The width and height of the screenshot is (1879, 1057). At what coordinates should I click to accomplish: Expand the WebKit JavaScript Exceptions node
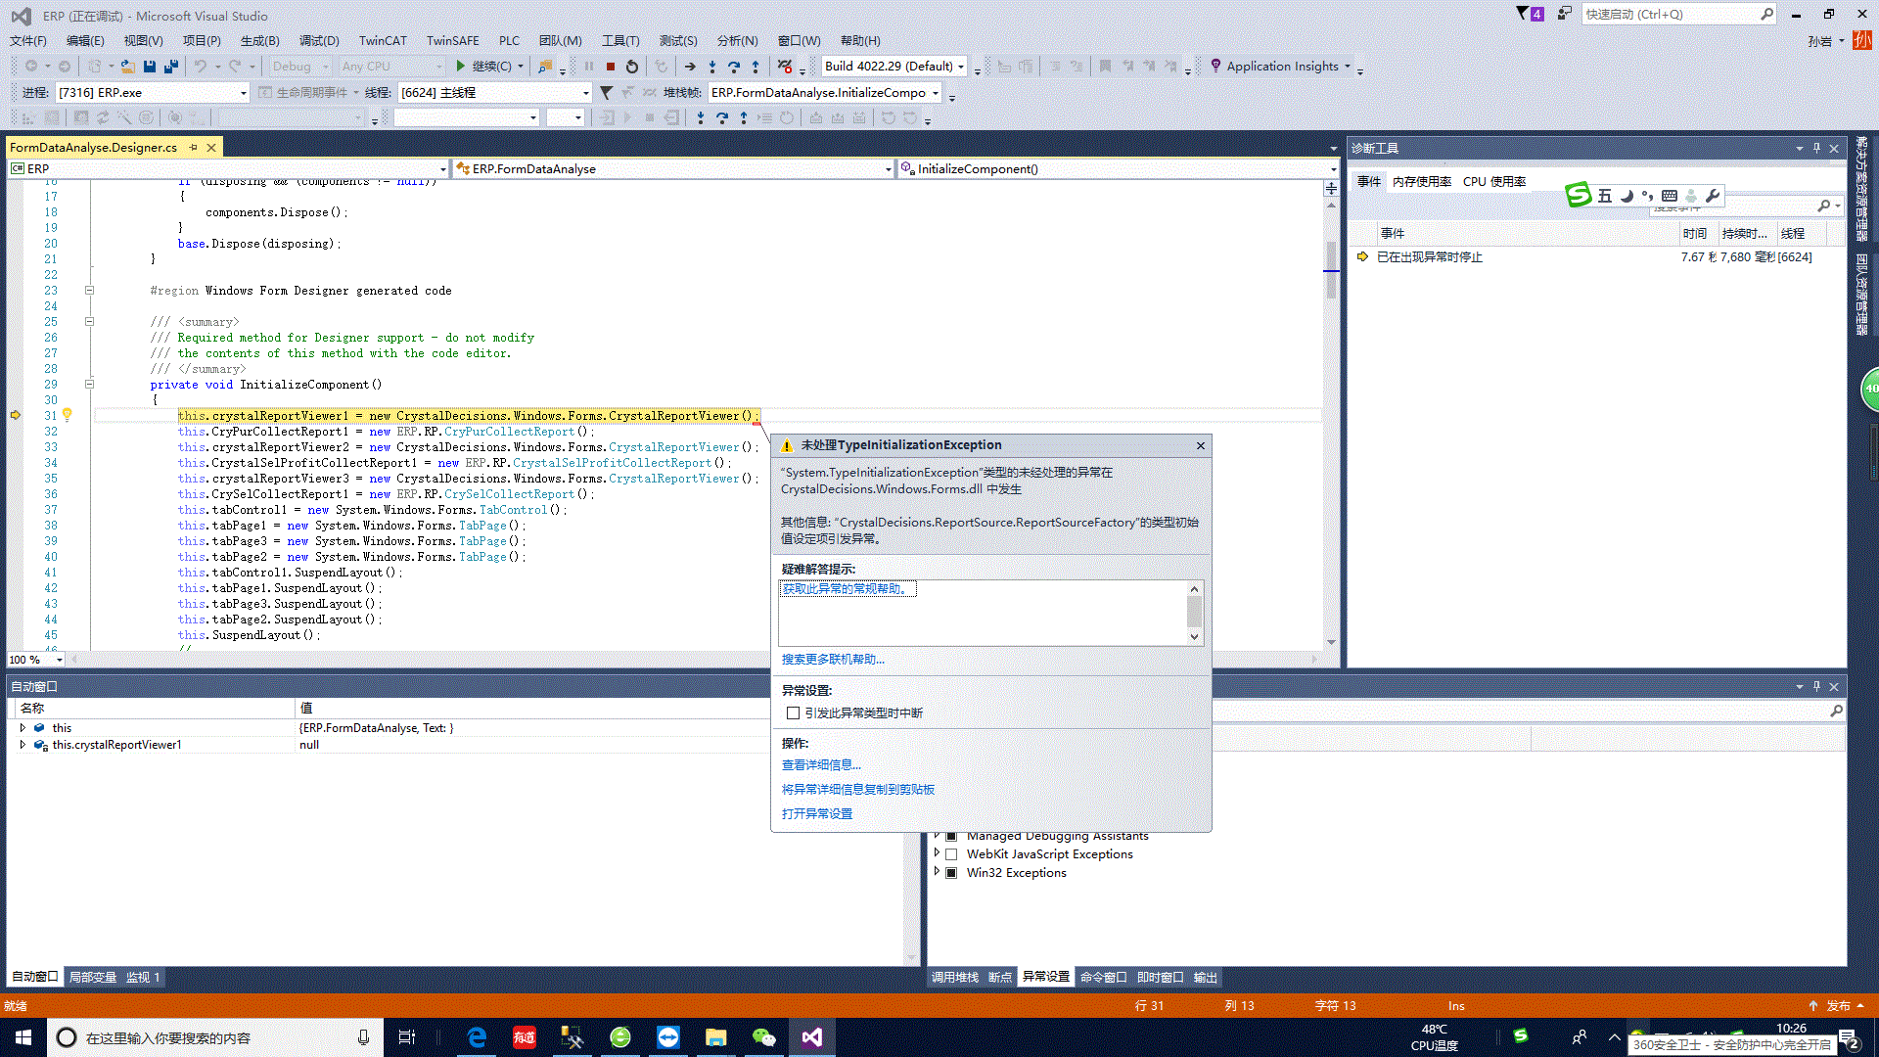tap(937, 853)
